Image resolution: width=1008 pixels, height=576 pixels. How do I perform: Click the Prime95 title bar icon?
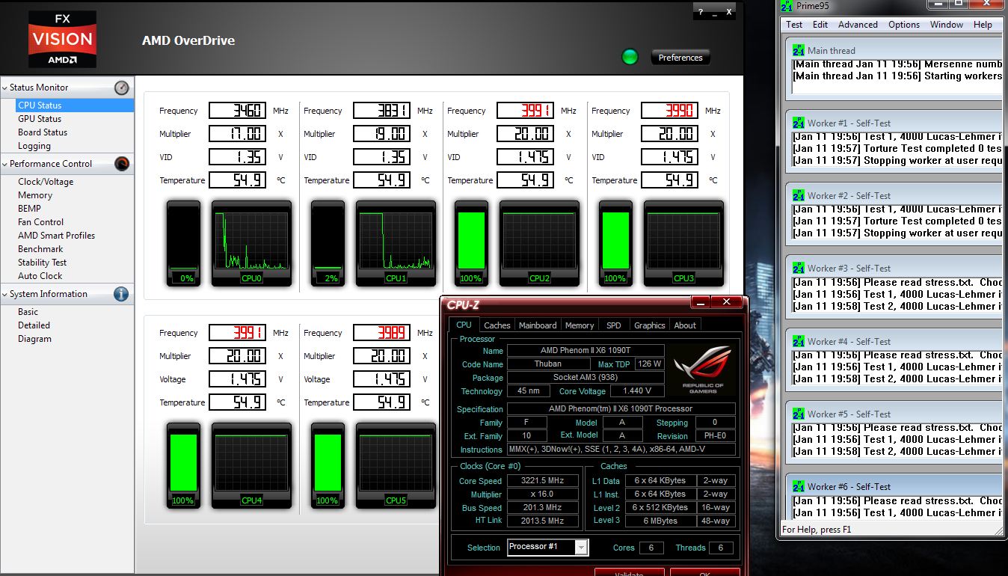786,6
